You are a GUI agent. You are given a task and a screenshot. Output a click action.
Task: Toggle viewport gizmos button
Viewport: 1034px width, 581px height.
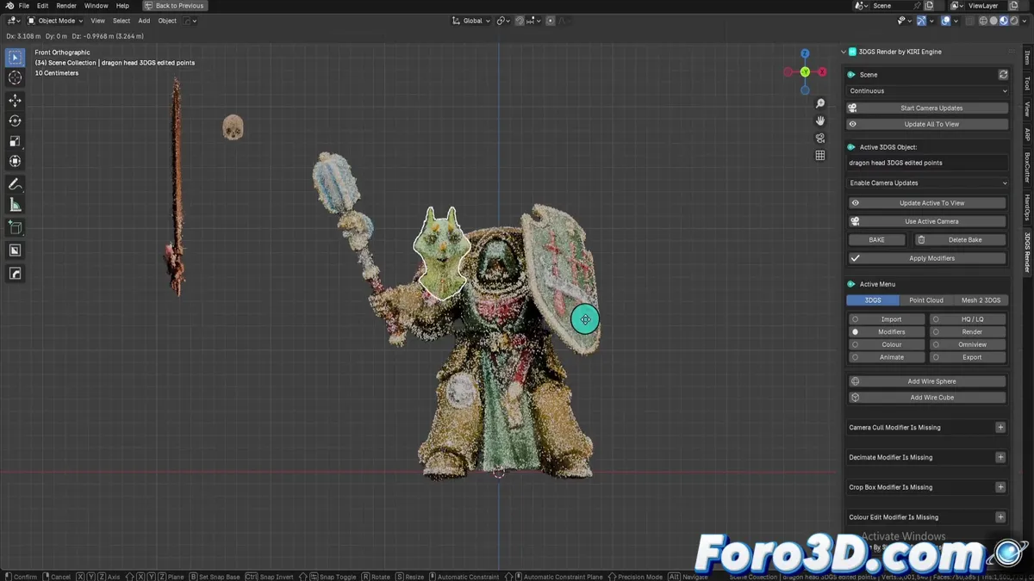point(921,21)
